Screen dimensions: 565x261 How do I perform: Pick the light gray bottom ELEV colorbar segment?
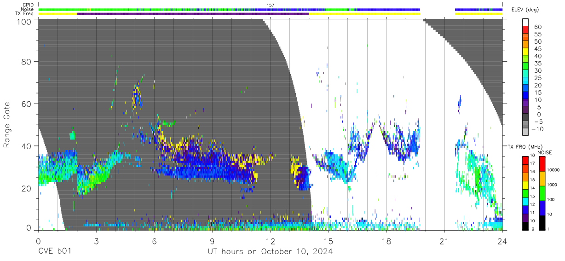(526, 132)
